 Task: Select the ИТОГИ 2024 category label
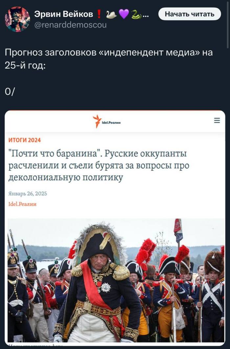click(25, 140)
